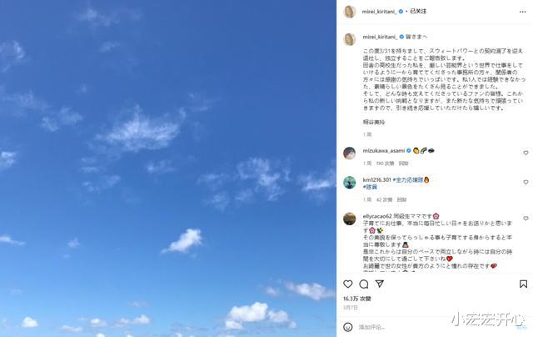533x337 pixels.
Task: Like the post with heart icon
Action: point(348,284)
